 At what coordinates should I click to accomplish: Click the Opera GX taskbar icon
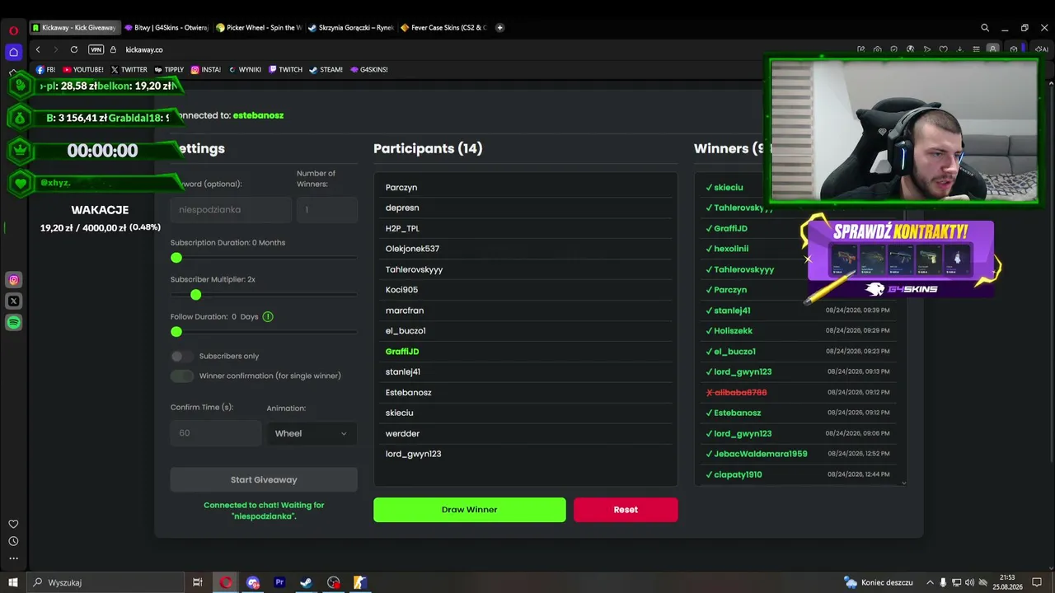click(x=226, y=582)
